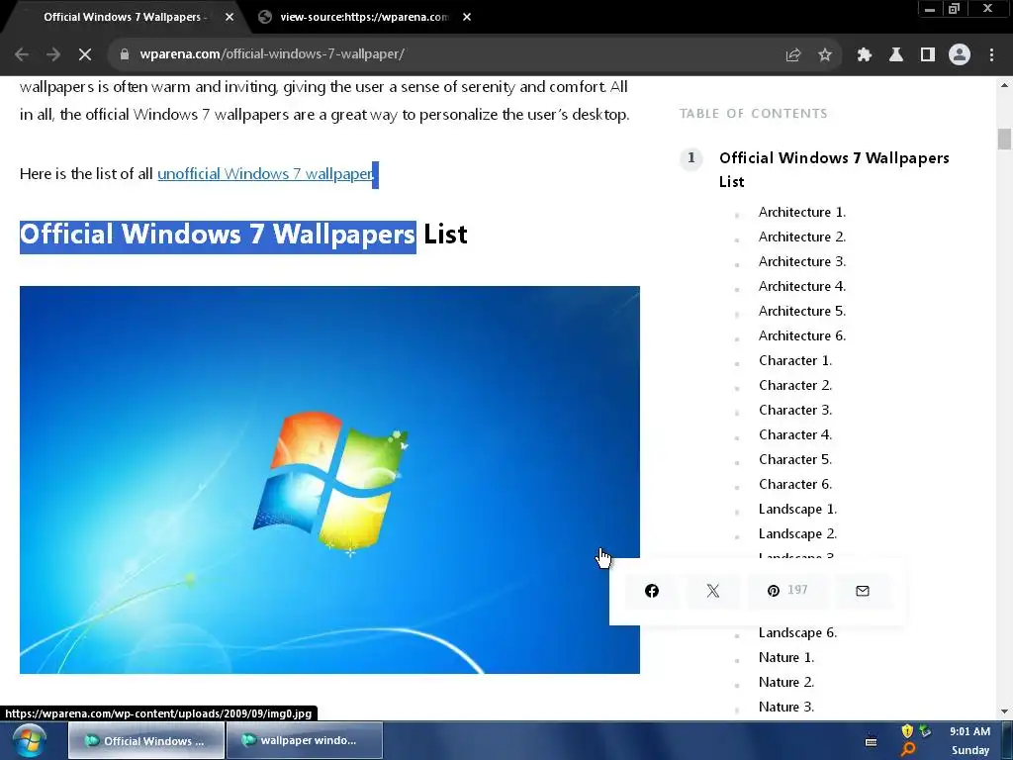Go to Nature 3 in contents
The image size is (1013, 760).
pyautogui.click(x=786, y=707)
